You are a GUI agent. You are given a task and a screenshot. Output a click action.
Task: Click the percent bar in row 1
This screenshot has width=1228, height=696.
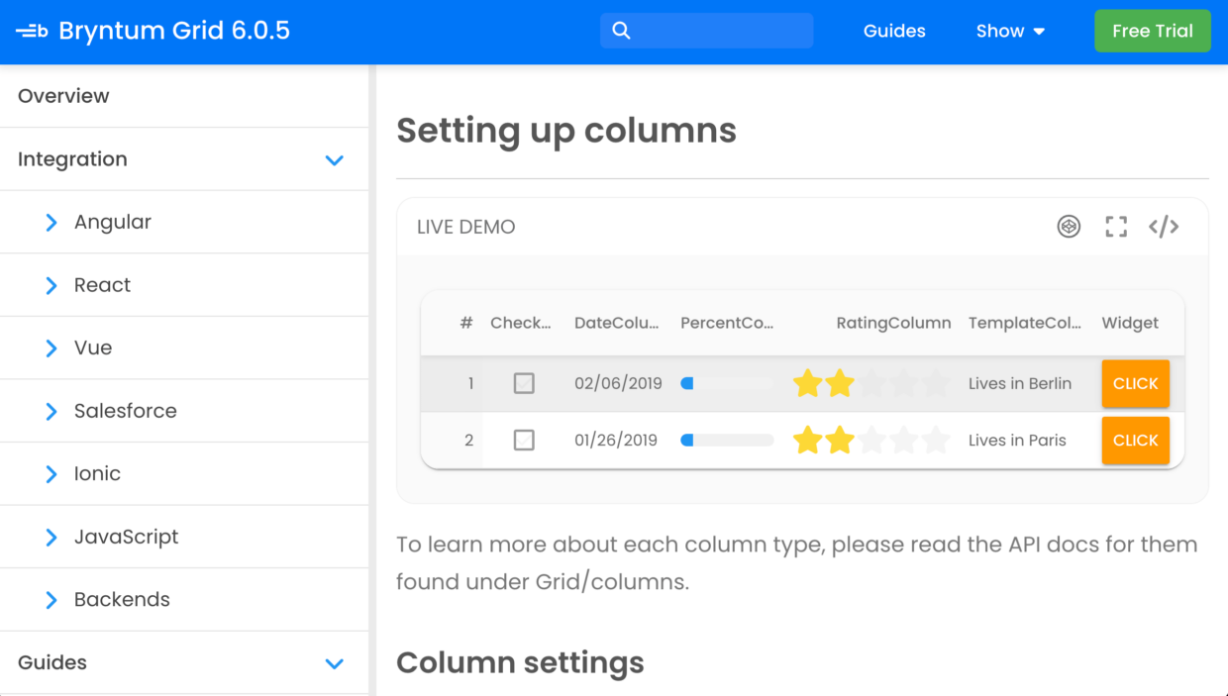click(727, 383)
